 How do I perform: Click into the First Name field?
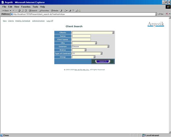pos(81,40)
